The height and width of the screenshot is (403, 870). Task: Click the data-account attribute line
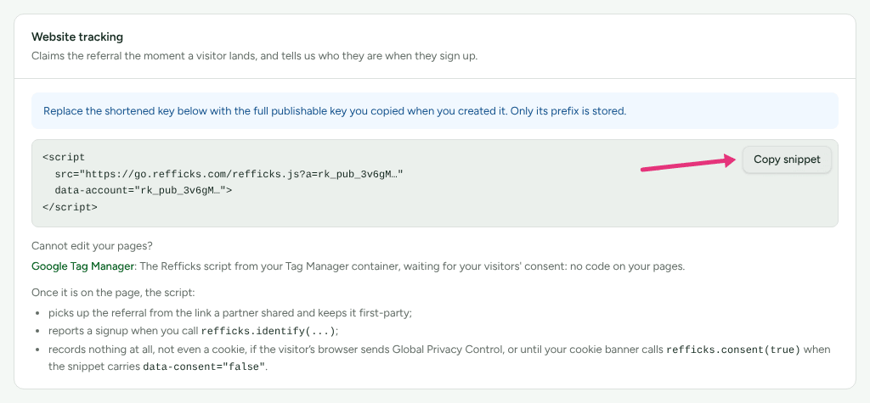tap(143, 191)
